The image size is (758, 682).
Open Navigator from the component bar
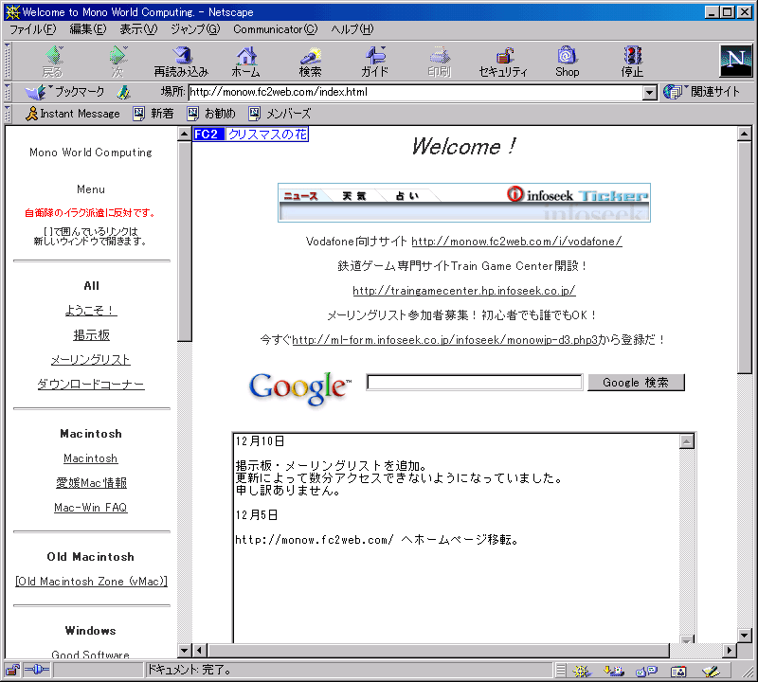(x=582, y=671)
